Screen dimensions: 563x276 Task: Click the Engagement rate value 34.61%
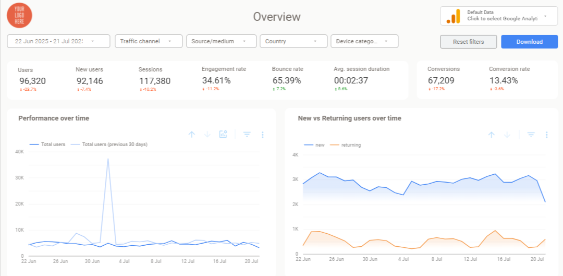point(216,81)
